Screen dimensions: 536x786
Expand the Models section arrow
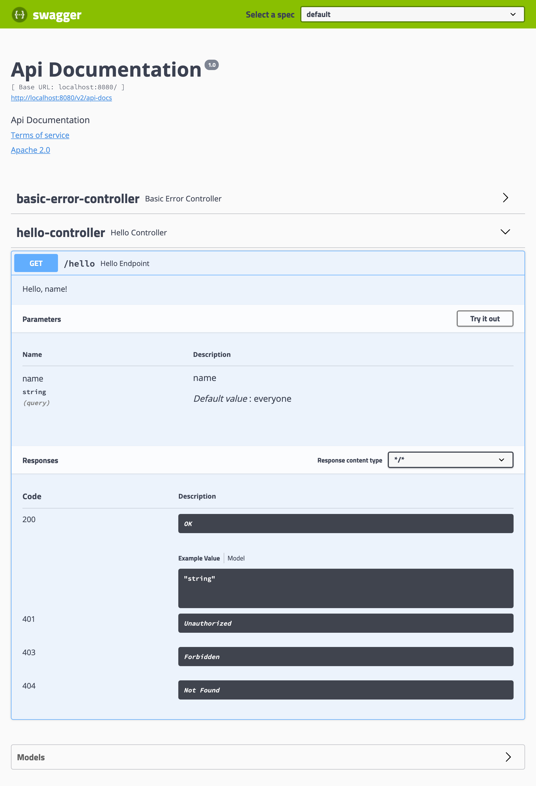point(508,757)
